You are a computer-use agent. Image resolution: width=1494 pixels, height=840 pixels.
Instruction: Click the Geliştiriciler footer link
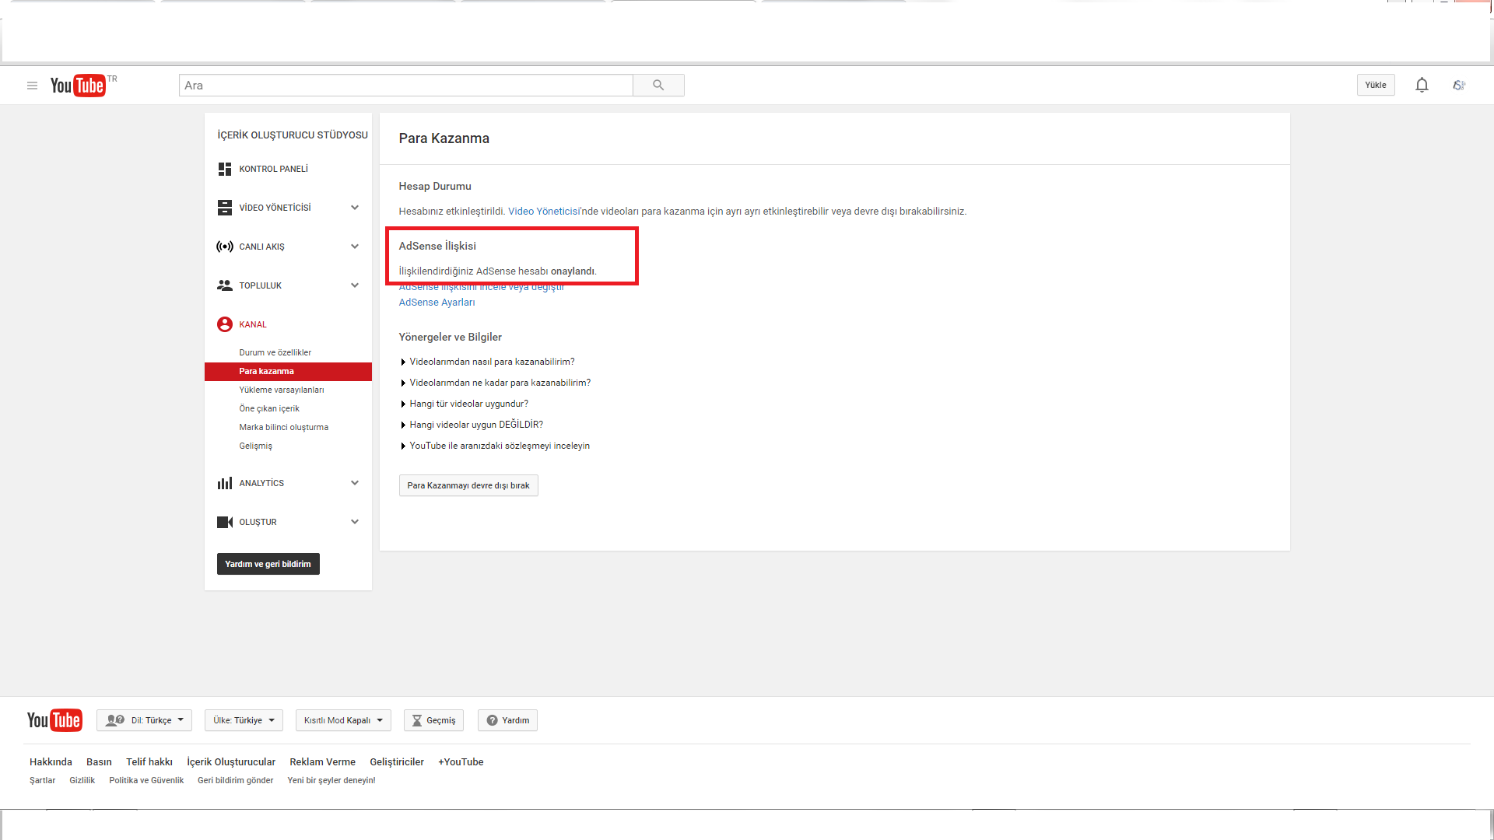click(397, 762)
